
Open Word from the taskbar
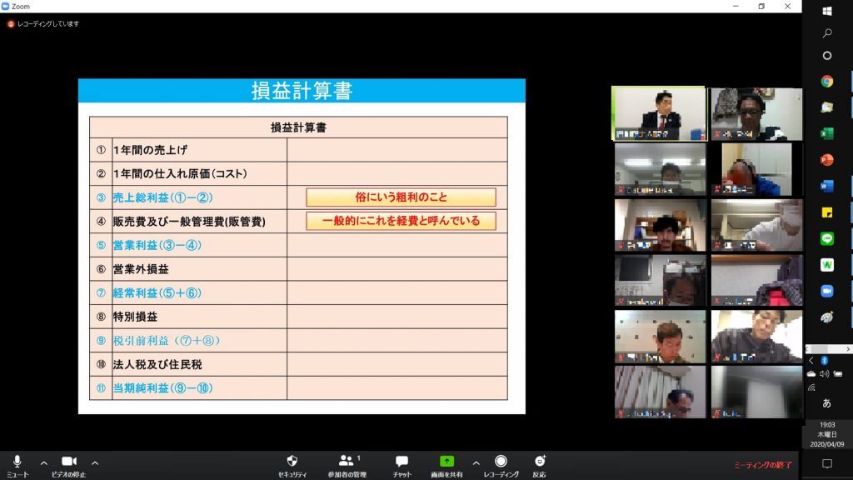tap(827, 186)
